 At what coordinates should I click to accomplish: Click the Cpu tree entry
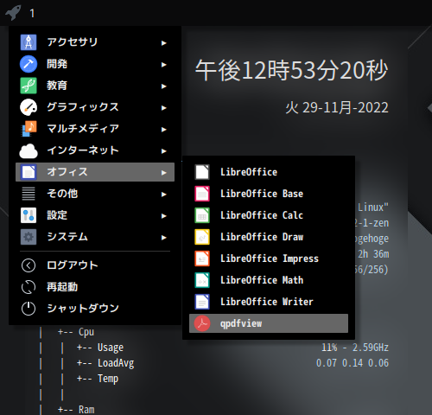86,332
